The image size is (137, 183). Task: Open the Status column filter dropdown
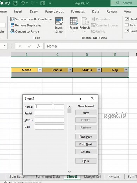click(99, 70)
